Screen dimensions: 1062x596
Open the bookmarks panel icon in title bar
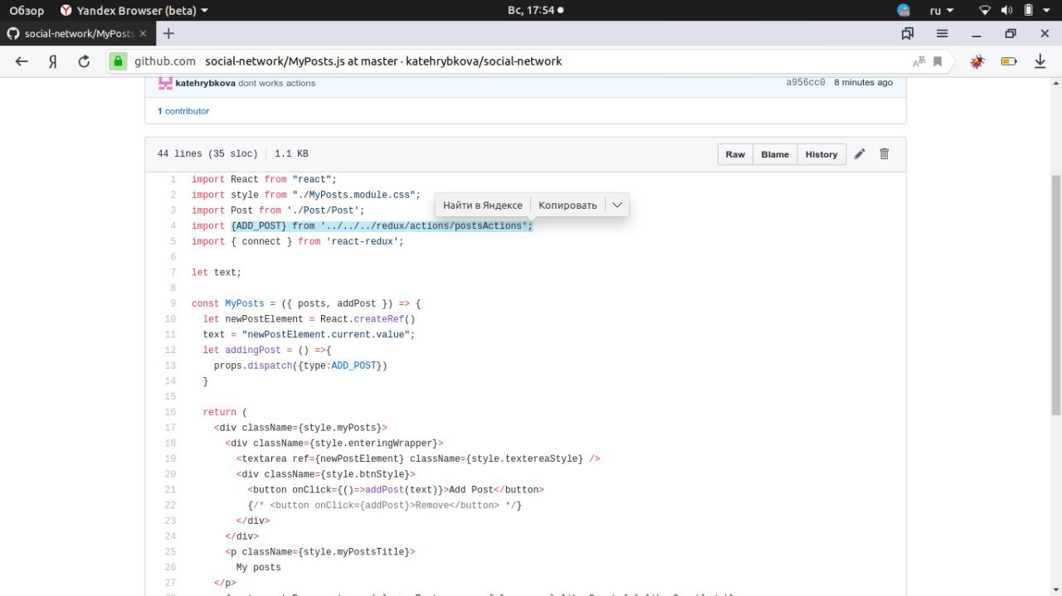[908, 33]
